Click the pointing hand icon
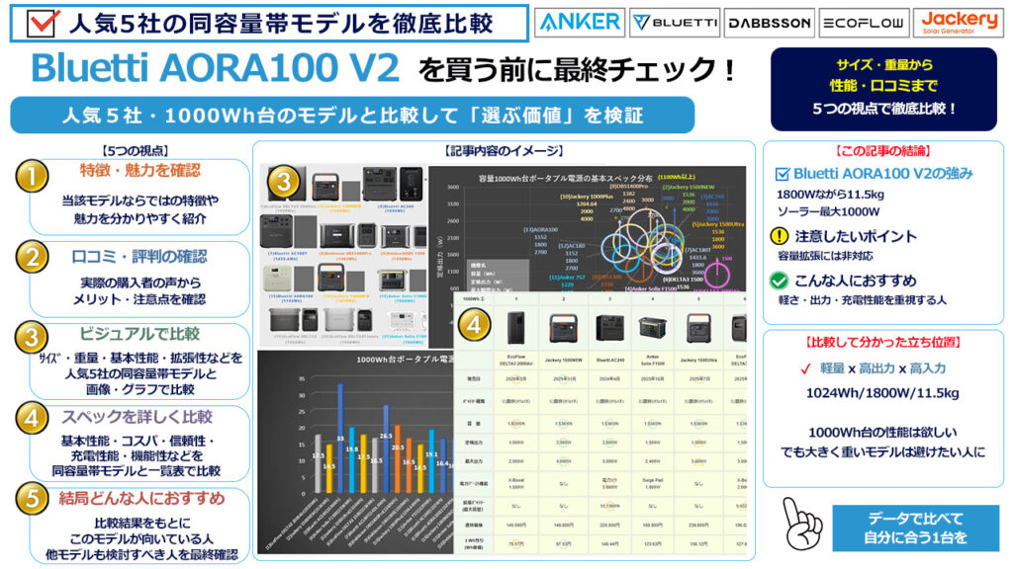The image size is (1013, 569). (801, 524)
